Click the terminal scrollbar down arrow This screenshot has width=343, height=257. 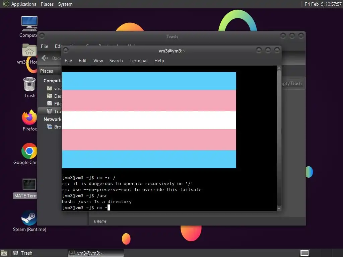[279, 208]
